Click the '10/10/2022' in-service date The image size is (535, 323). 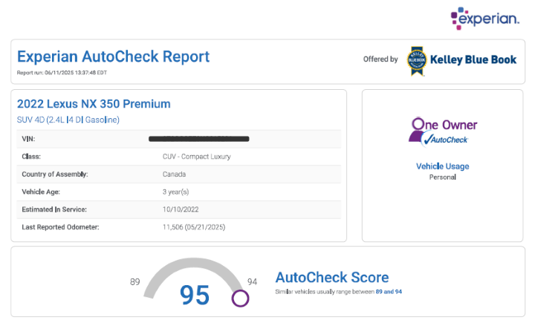click(181, 209)
